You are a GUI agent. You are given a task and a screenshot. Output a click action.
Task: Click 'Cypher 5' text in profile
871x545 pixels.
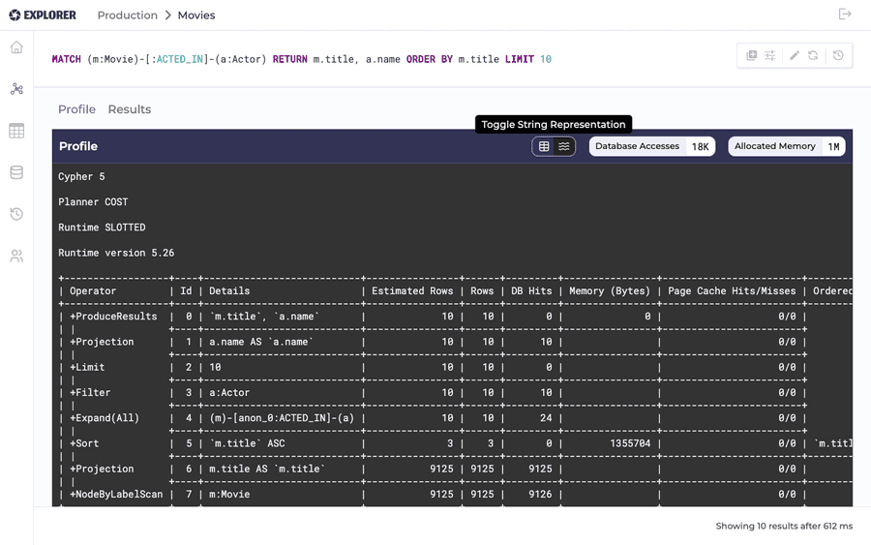tap(81, 177)
